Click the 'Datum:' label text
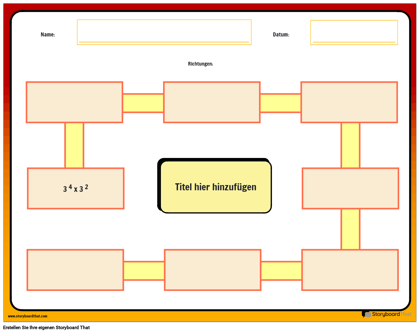Viewport: 420px width, 333px height. (x=281, y=34)
